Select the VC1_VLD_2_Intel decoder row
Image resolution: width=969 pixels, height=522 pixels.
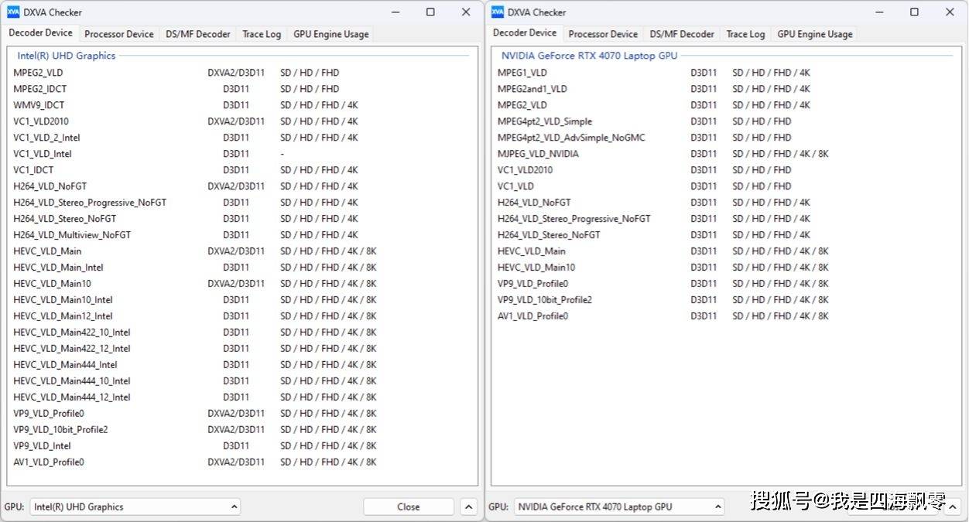coord(241,138)
